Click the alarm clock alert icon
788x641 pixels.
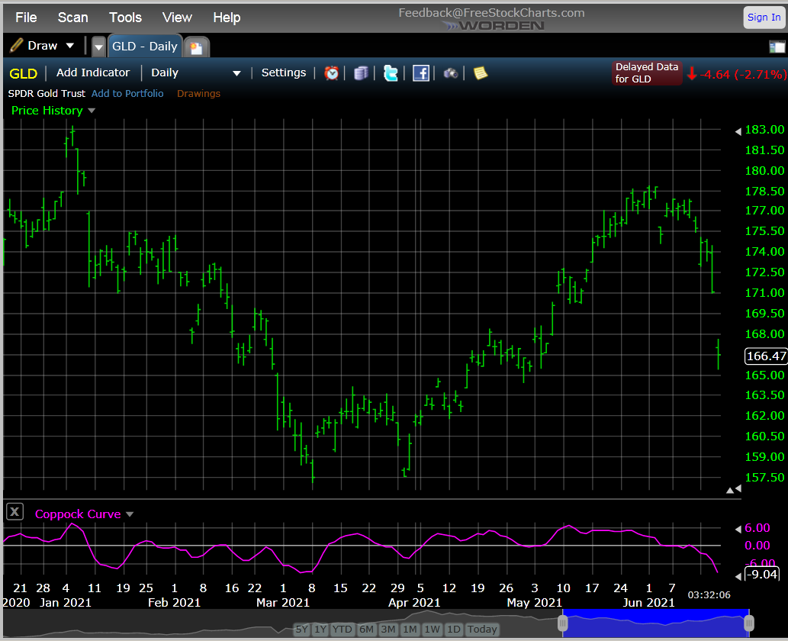pos(331,73)
